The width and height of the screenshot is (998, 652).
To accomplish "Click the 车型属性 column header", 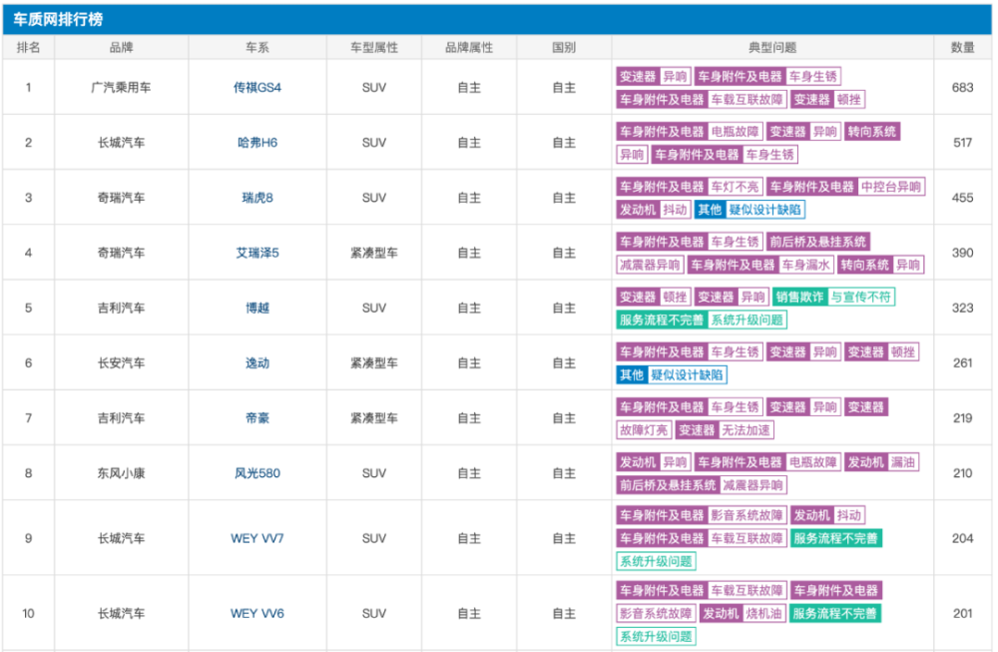I will pyautogui.click(x=373, y=47).
